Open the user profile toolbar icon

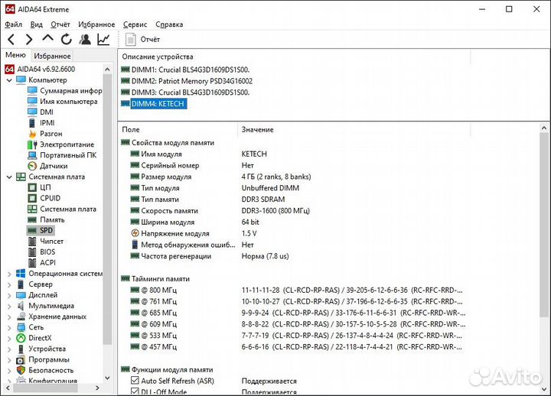(85, 39)
